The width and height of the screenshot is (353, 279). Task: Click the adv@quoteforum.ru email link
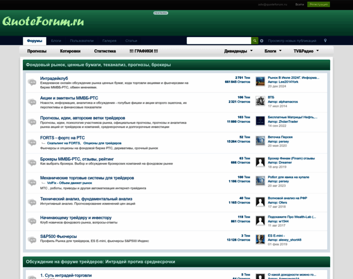coord(273,4)
